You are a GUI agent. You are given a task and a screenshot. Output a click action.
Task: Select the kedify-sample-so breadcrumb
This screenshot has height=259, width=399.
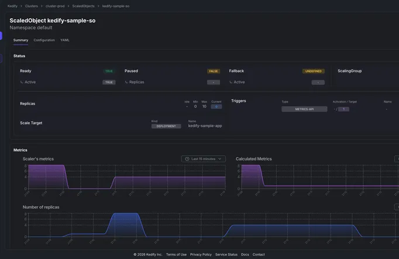(116, 6)
